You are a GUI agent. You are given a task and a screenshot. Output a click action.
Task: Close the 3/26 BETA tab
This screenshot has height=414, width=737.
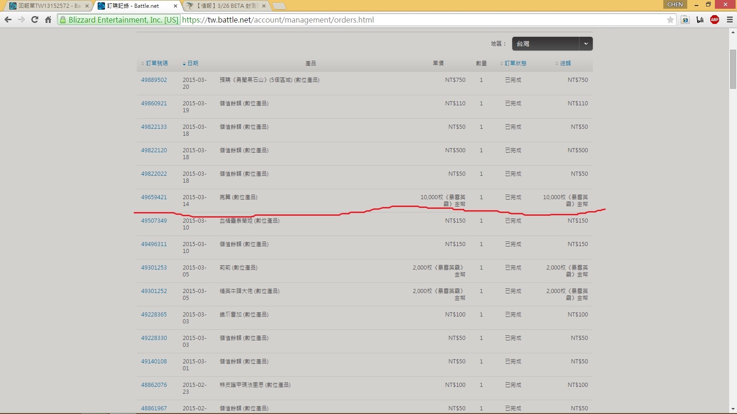tap(264, 6)
